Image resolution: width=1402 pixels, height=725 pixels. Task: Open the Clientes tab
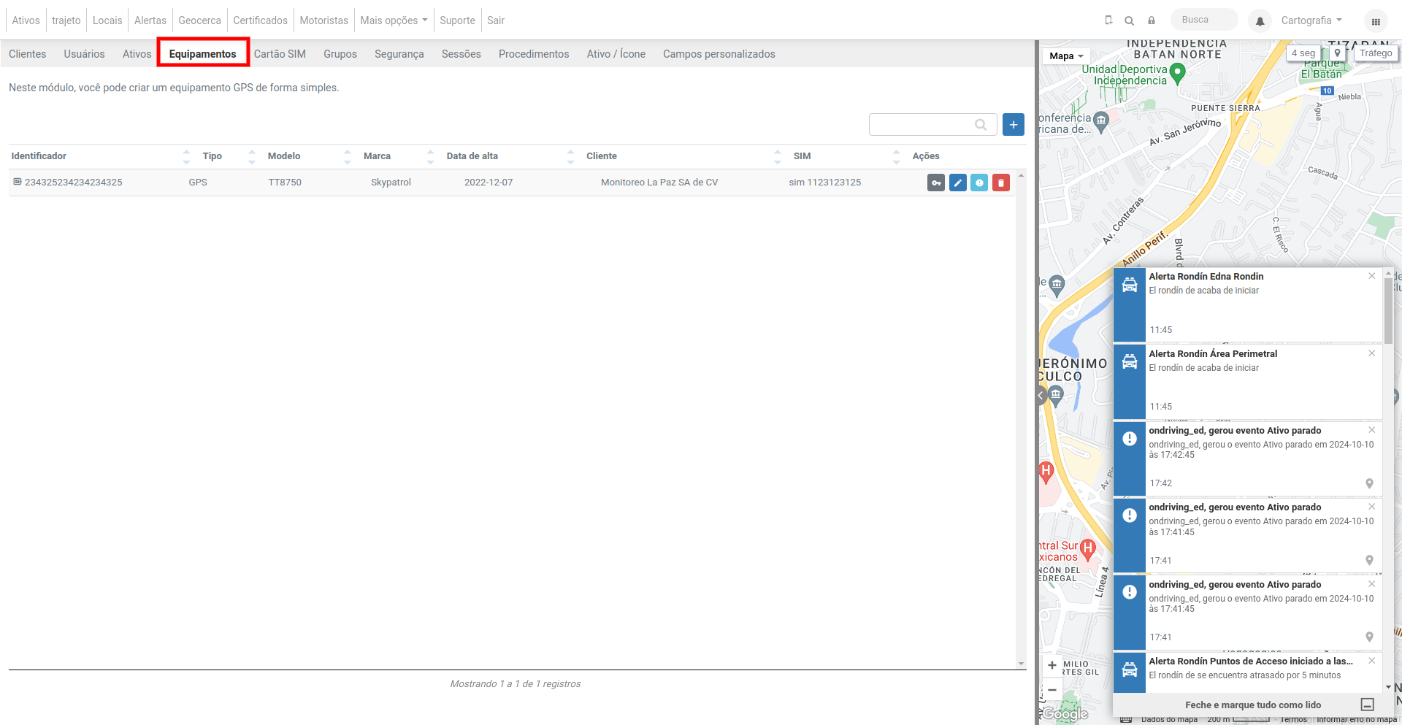click(28, 54)
